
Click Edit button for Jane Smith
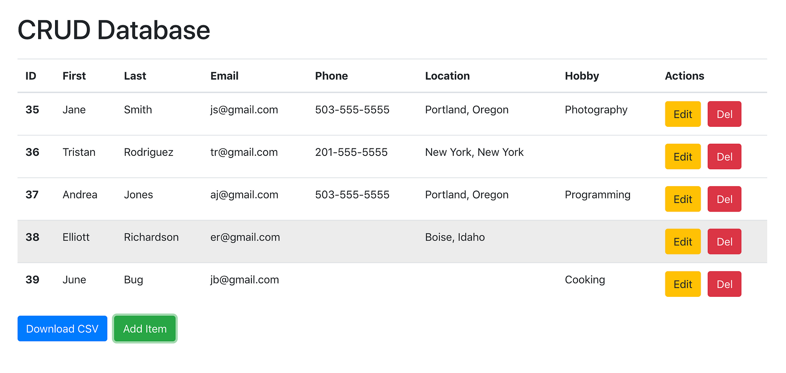[683, 114]
